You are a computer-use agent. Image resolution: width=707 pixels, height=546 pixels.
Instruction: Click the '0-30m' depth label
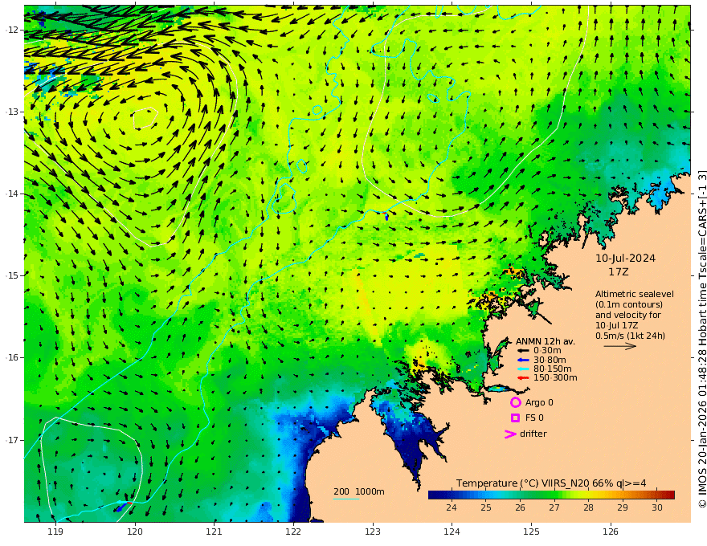coord(547,351)
